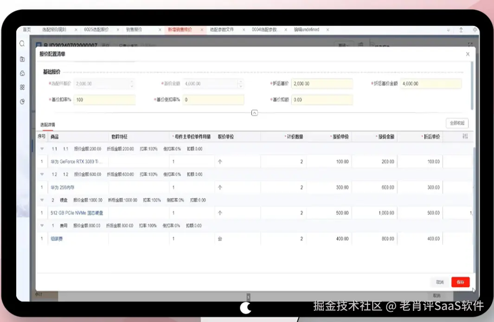Click the 折后基价金额 input field
This screenshot has width=494, height=322.
click(x=430, y=84)
